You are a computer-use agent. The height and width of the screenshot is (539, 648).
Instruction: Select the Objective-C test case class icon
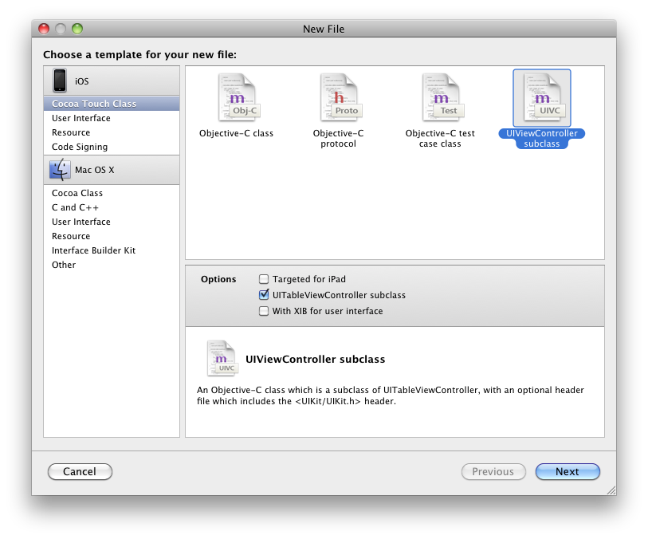(x=442, y=97)
